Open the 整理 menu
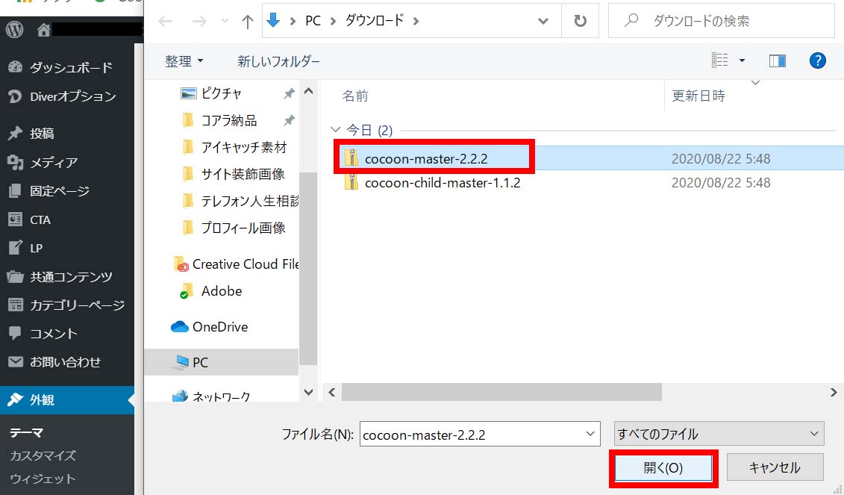 (x=184, y=61)
